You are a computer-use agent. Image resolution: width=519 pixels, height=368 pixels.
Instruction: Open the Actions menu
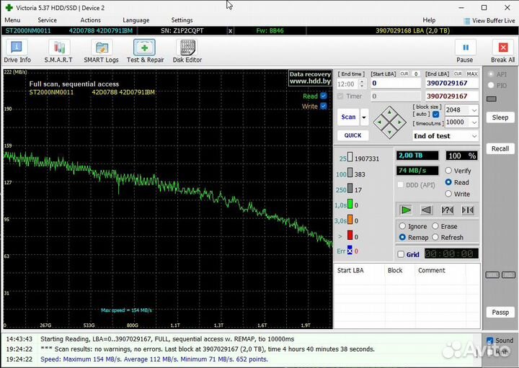[91, 20]
